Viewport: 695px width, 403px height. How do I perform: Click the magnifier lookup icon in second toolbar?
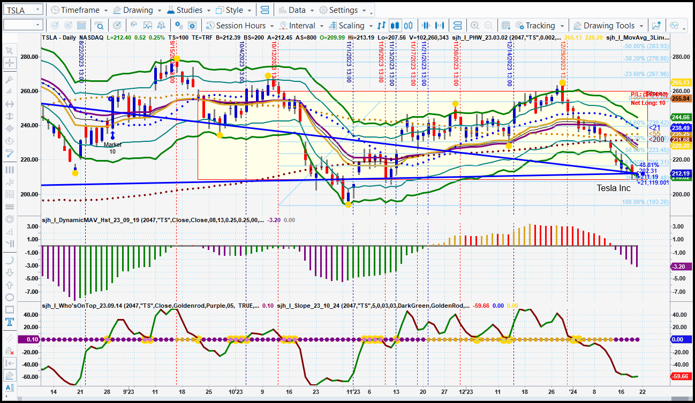pos(99,25)
